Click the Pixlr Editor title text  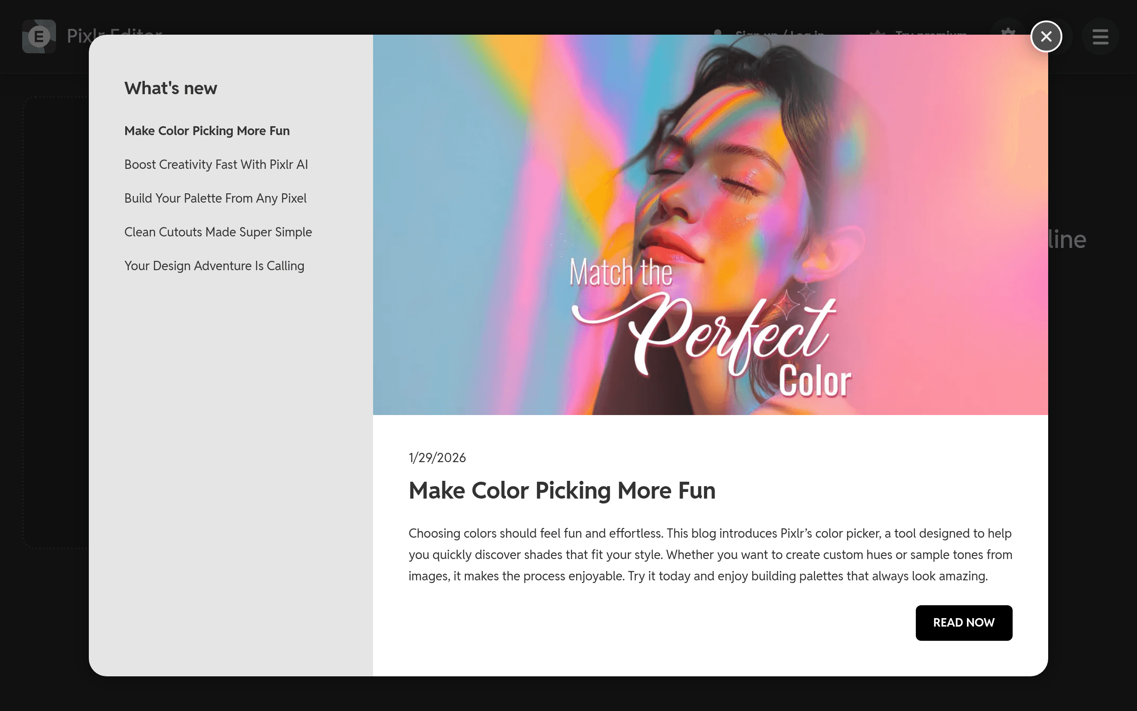(114, 31)
